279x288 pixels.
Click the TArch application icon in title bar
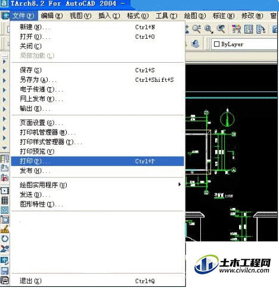click(5, 4)
